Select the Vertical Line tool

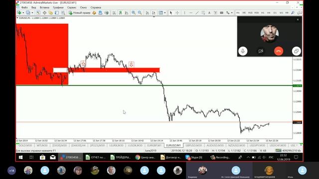(x=184, y=13)
